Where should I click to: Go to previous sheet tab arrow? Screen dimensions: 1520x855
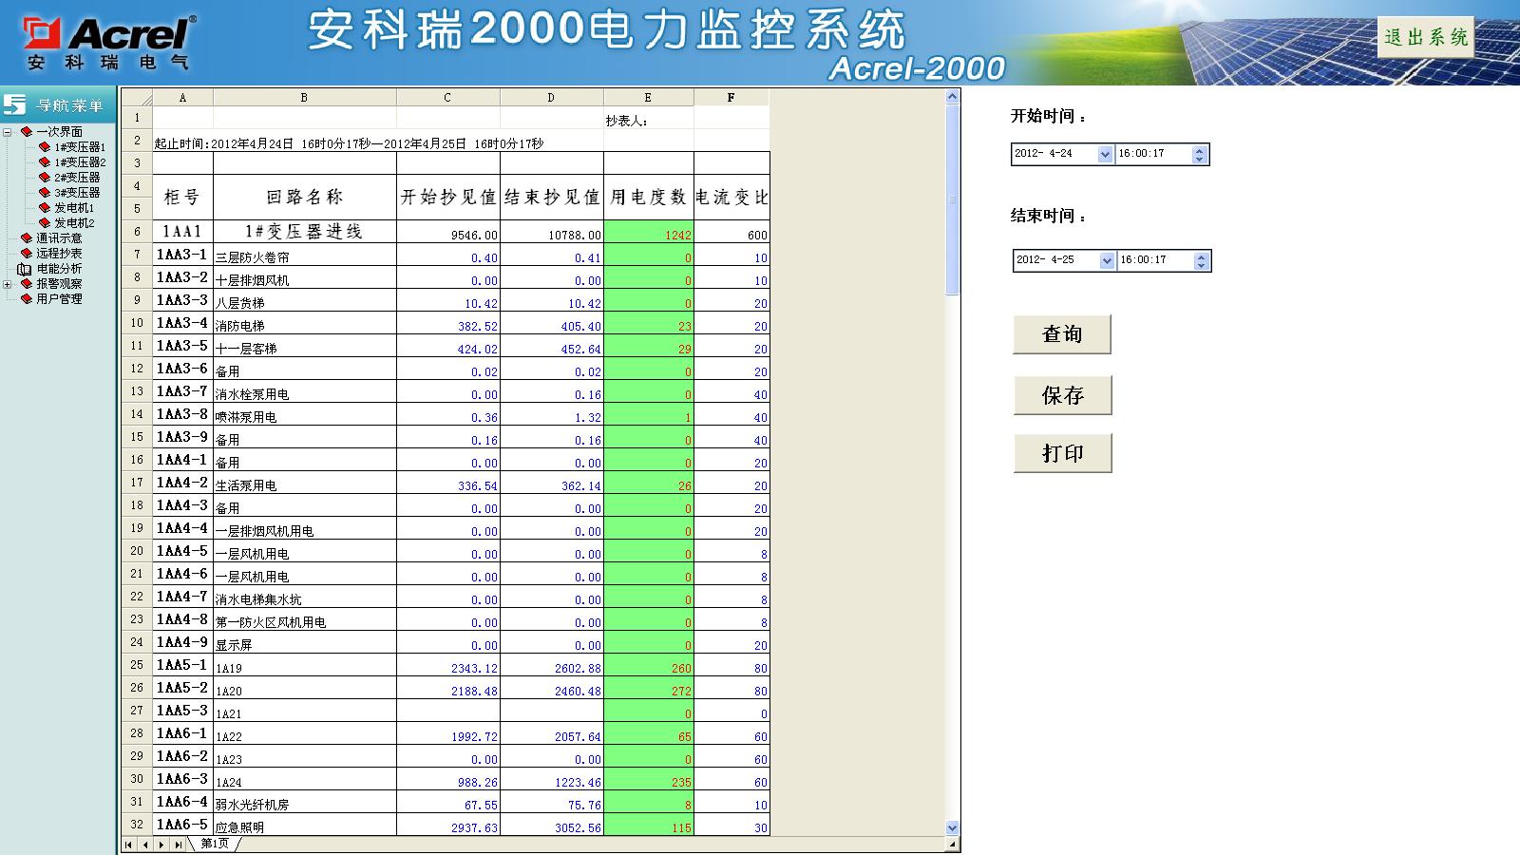[145, 845]
